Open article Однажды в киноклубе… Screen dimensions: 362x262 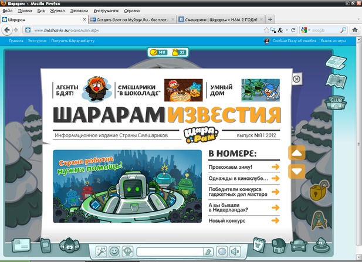click(244, 178)
